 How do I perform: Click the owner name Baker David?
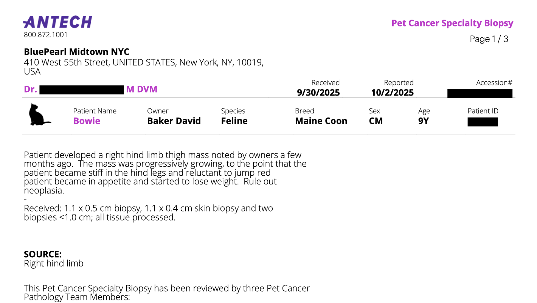(x=174, y=121)
